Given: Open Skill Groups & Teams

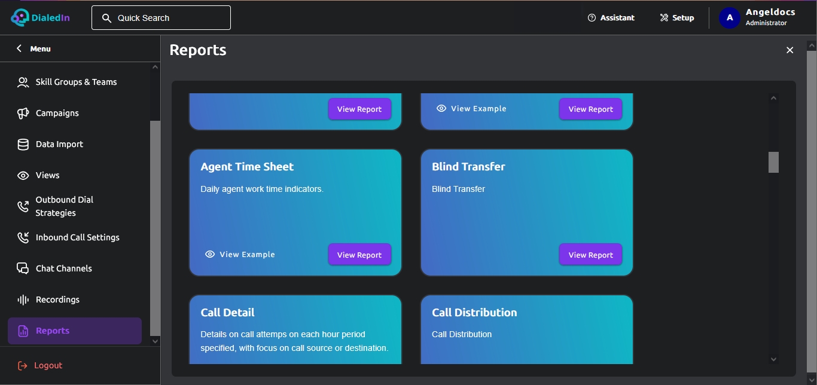Looking at the screenshot, I should (x=75, y=82).
